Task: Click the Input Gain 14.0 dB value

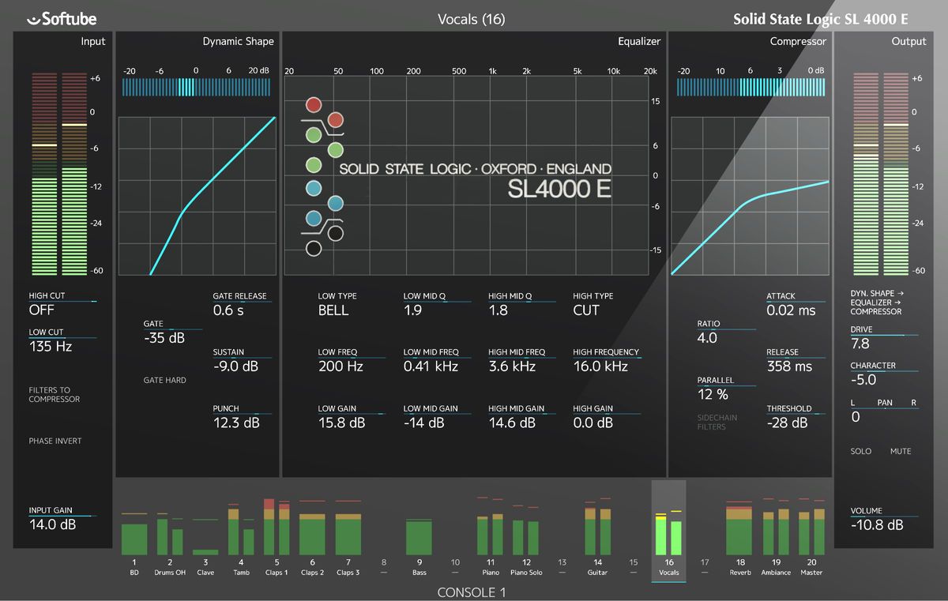Action: [53, 524]
